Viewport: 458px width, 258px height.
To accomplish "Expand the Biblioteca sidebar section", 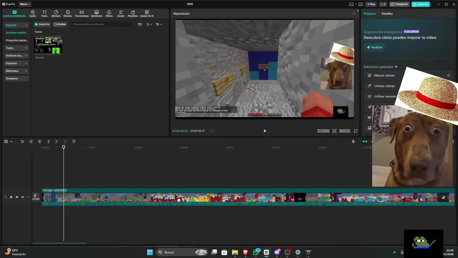I will click(x=16, y=71).
